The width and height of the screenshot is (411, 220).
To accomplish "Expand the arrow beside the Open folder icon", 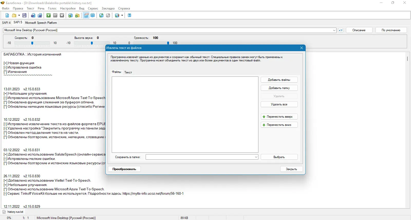I will pyautogui.click(x=19, y=15).
